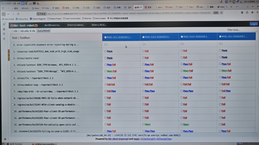Click the bkr-test-robot logo title
Viewport: 259px width, 145px height.
pos(24,25)
